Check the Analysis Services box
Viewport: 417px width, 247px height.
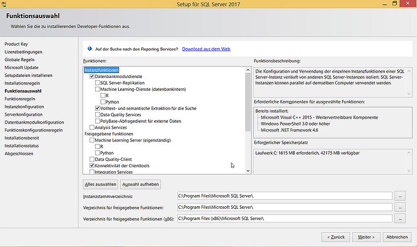tap(92, 127)
